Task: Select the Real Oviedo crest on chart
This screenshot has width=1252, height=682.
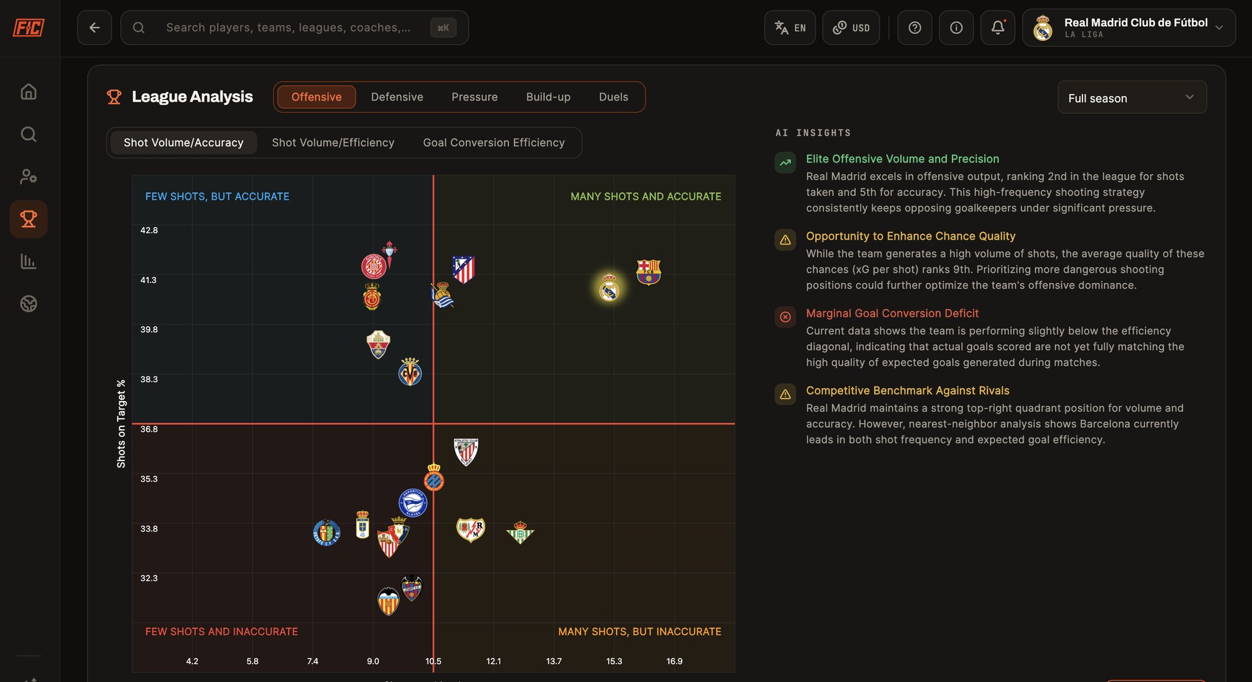Action: 363,525
